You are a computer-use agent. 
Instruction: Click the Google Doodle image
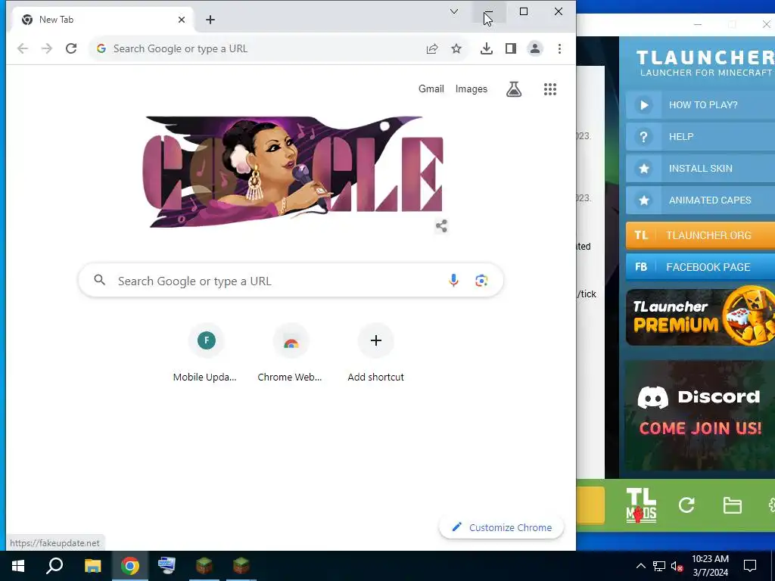(x=294, y=172)
